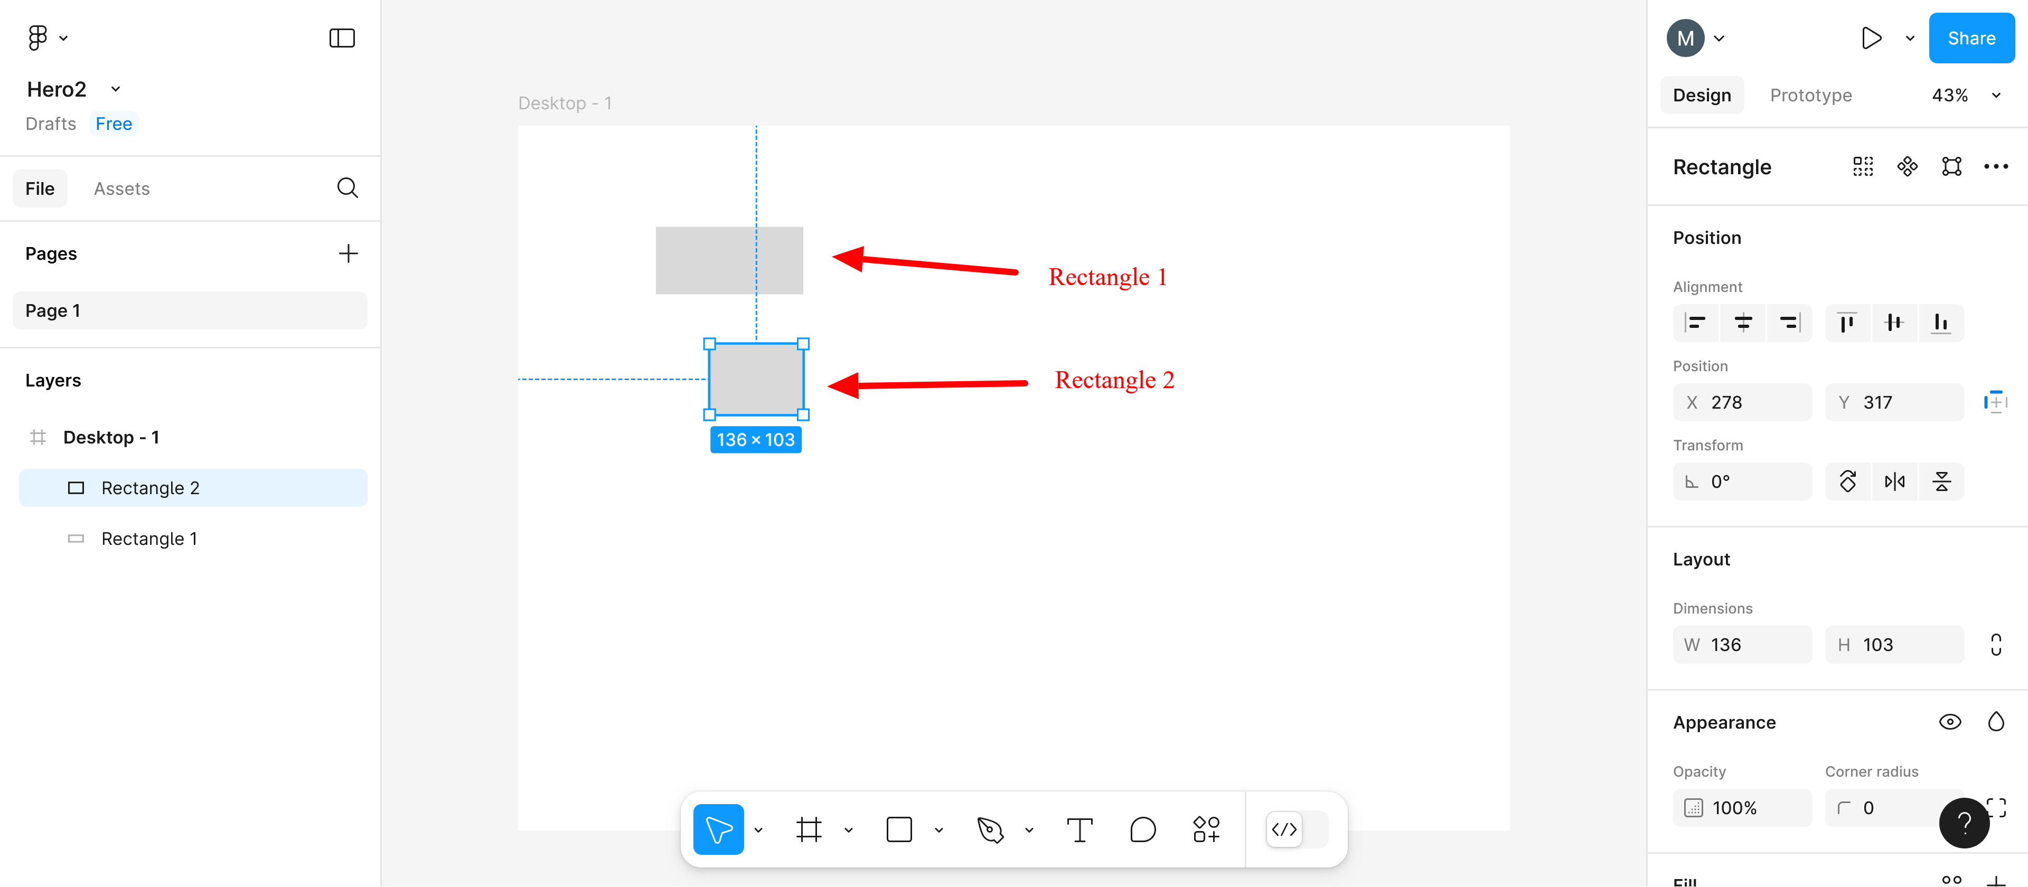Align left using alignment icon
2028x887 pixels.
1696,323
